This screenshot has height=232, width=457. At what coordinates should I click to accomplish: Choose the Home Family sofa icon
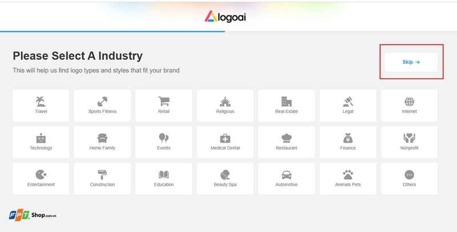pyautogui.click(x=102, y=138)
